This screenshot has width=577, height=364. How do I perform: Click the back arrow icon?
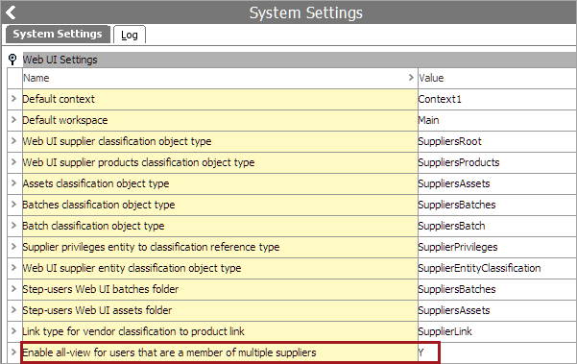[11, 12]
